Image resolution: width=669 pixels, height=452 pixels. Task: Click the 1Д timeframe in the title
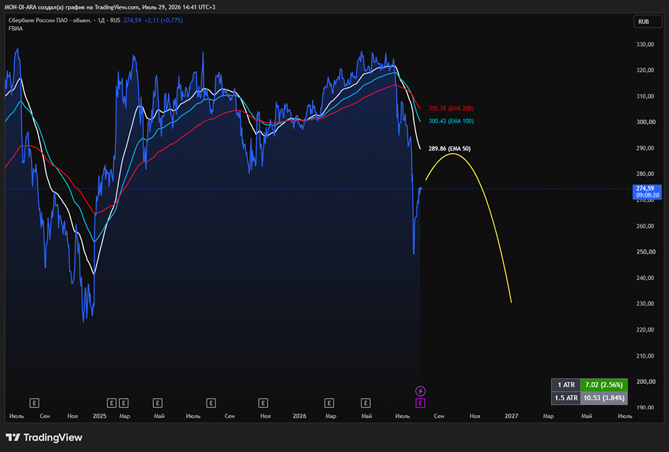tap(101, 20)
